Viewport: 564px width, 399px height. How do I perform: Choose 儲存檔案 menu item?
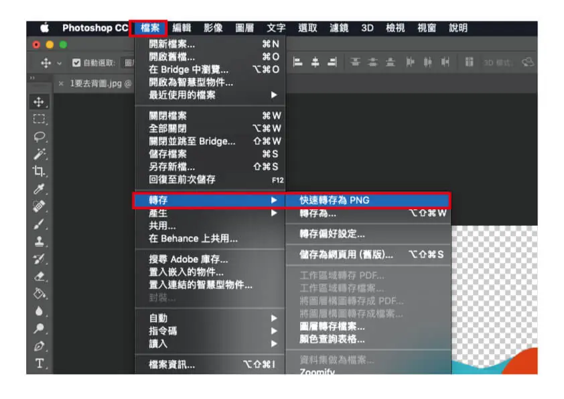coord(210,154)
